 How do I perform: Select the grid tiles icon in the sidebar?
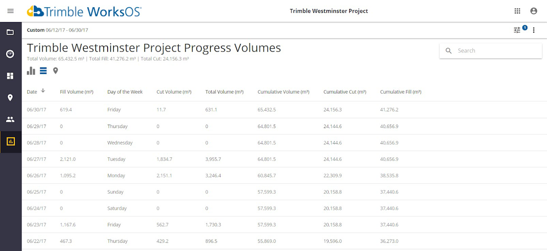pos(10,76)
